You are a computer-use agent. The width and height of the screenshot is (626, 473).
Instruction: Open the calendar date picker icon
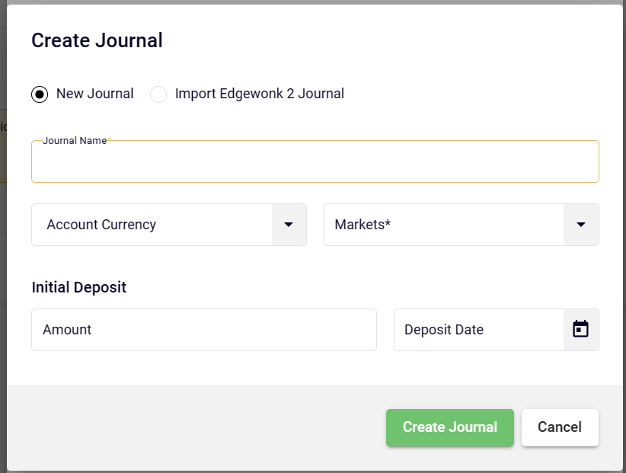[x=581, y=330]
